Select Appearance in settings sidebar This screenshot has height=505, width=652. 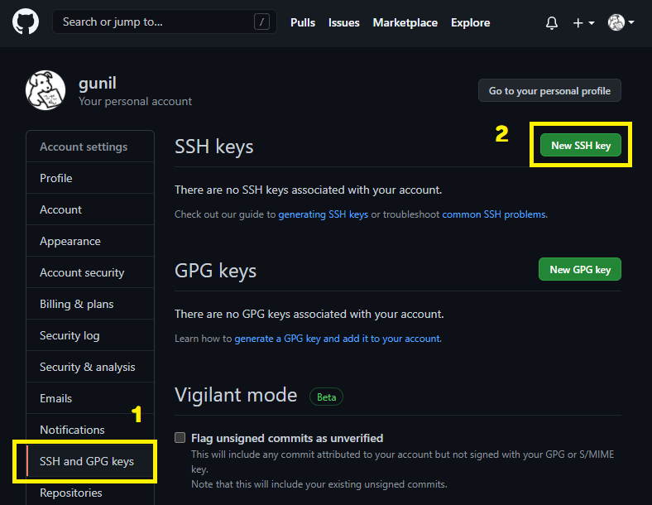click(x=90, y=241)
